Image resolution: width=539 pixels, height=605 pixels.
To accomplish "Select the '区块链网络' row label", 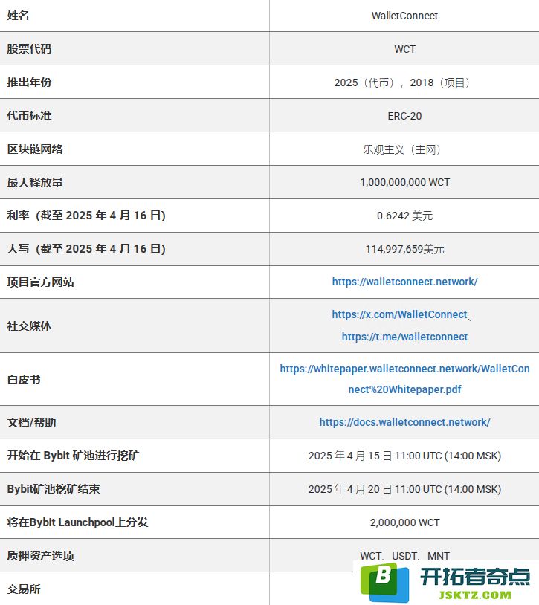I will pos(35,149).
